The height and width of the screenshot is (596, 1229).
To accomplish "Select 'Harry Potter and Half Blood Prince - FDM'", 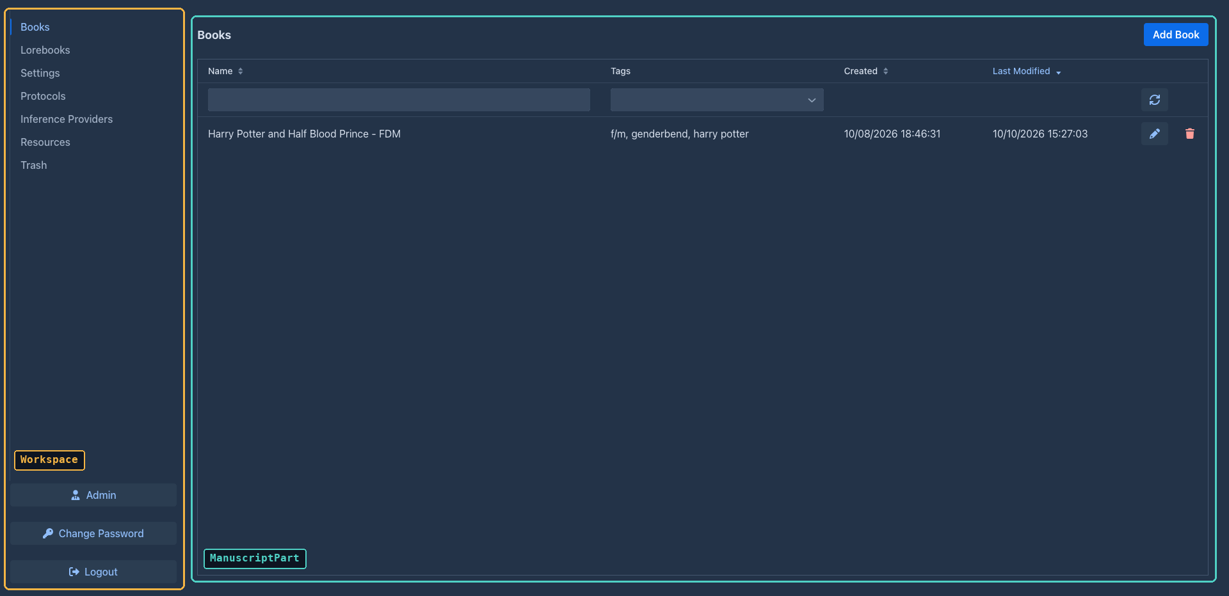I will tap(304, 134).
